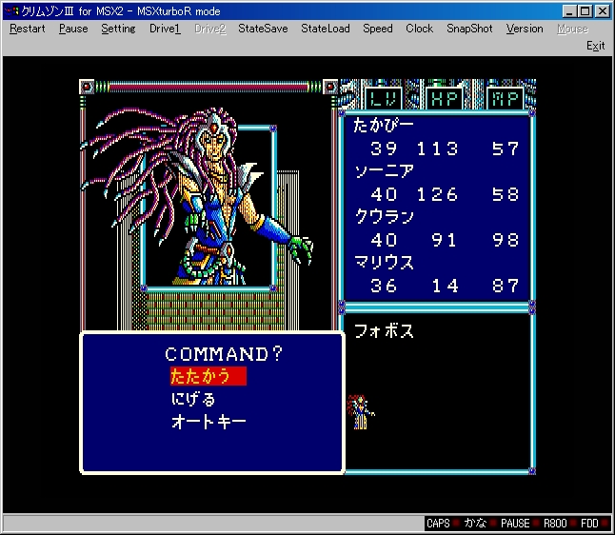Select the たたかう command
Image resolution: width=615 pixels, height=535 pixels.
pos(201,376)
